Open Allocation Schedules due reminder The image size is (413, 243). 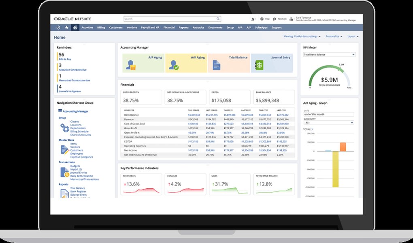(72, 70)
